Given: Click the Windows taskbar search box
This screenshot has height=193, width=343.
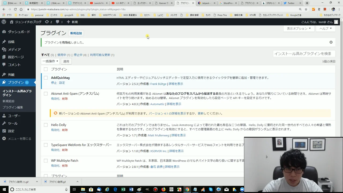Looking at the screenshot, I should point(39,189).
